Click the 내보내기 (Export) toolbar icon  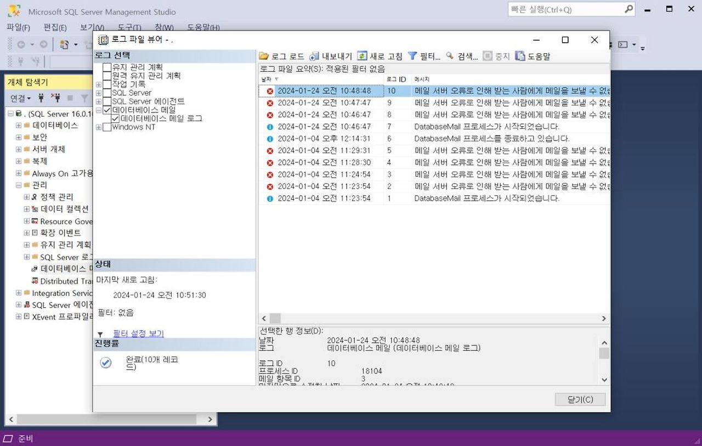(314, 56)
